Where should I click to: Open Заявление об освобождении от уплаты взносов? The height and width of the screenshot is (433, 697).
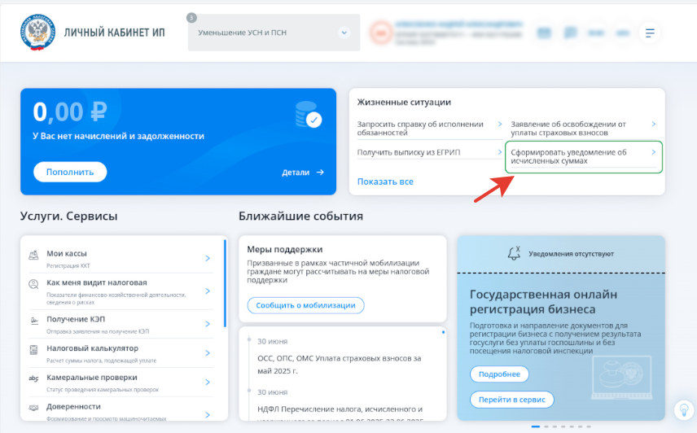coord(583,129)
